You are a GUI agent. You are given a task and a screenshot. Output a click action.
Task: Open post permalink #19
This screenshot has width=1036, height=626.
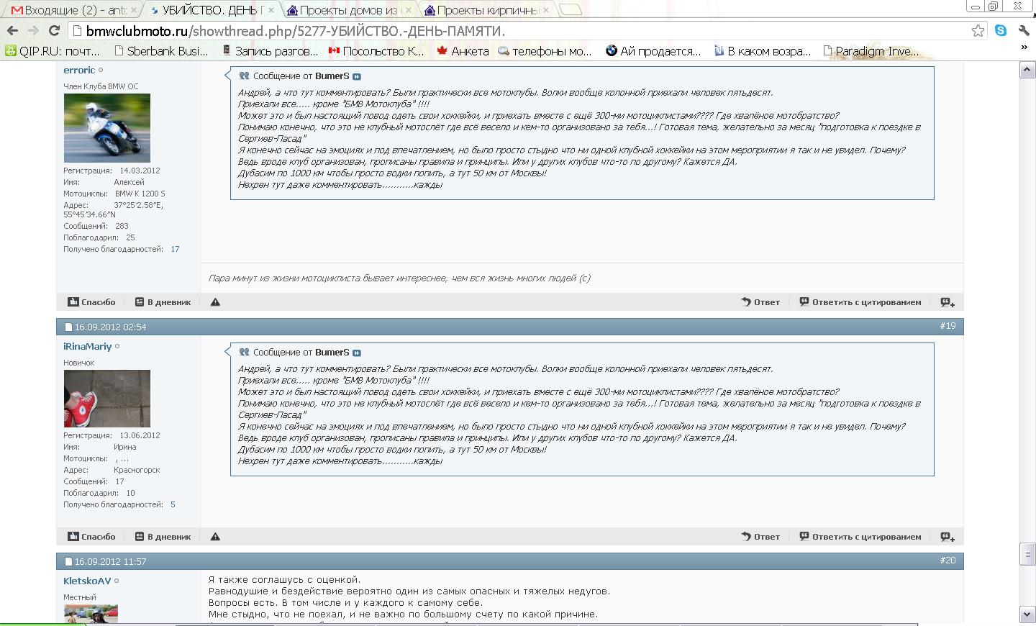pyautogui.click(x=948, y=326)
